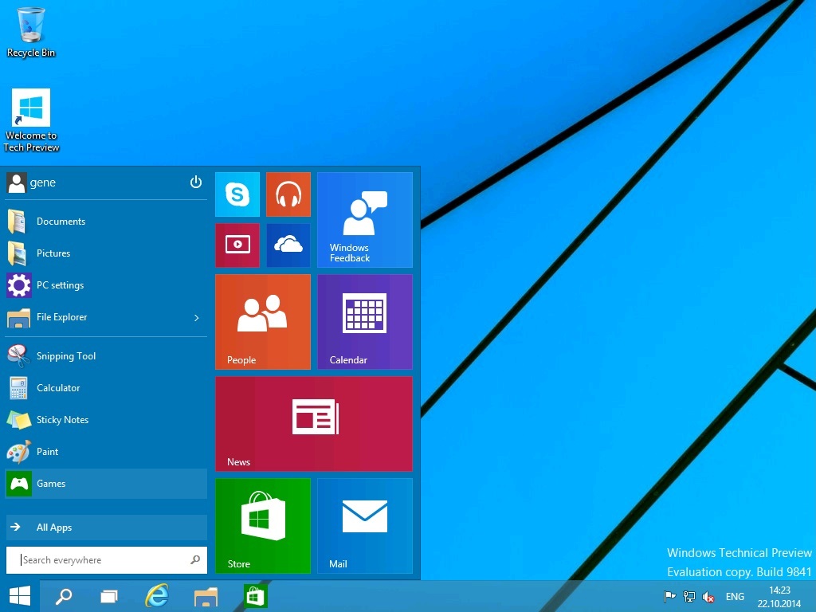
Task: Launch the Music headphones tile
Action: (x=288, y=194)
